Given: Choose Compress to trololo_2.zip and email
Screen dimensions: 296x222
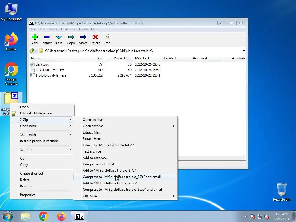Looking at the screenshot, I should 125,190.
